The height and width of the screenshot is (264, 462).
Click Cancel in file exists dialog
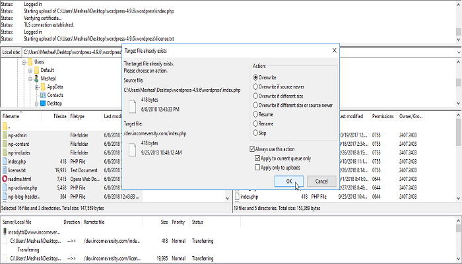tap(321, 181)
